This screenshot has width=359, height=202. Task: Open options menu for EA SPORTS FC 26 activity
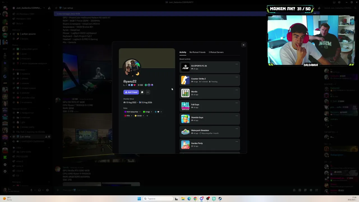click(x=237, y=64)
